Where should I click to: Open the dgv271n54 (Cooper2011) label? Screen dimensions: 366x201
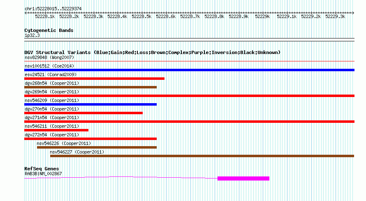52,117
